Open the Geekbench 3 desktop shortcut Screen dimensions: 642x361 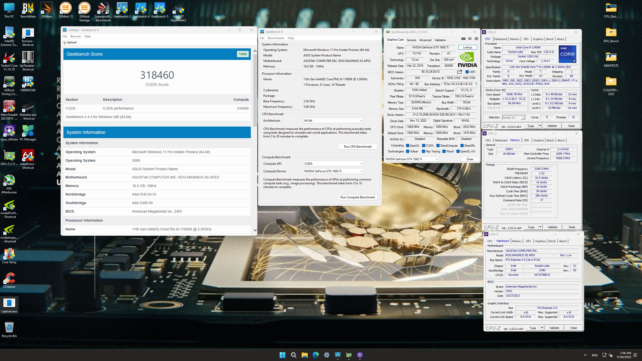click(x=122, y=11)
